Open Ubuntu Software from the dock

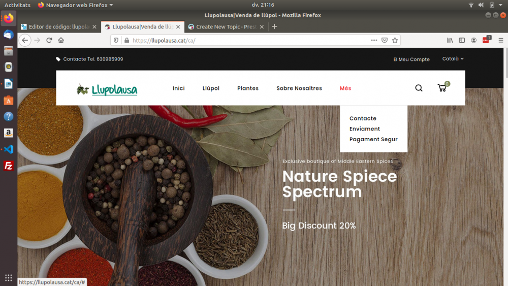[x=9, y=100]
